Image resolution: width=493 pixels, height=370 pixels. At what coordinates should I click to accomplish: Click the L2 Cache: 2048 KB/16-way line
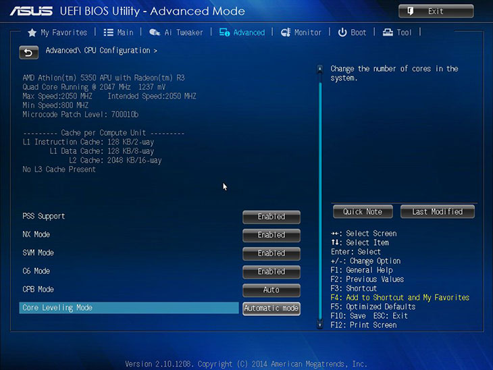tap(115, 160)
